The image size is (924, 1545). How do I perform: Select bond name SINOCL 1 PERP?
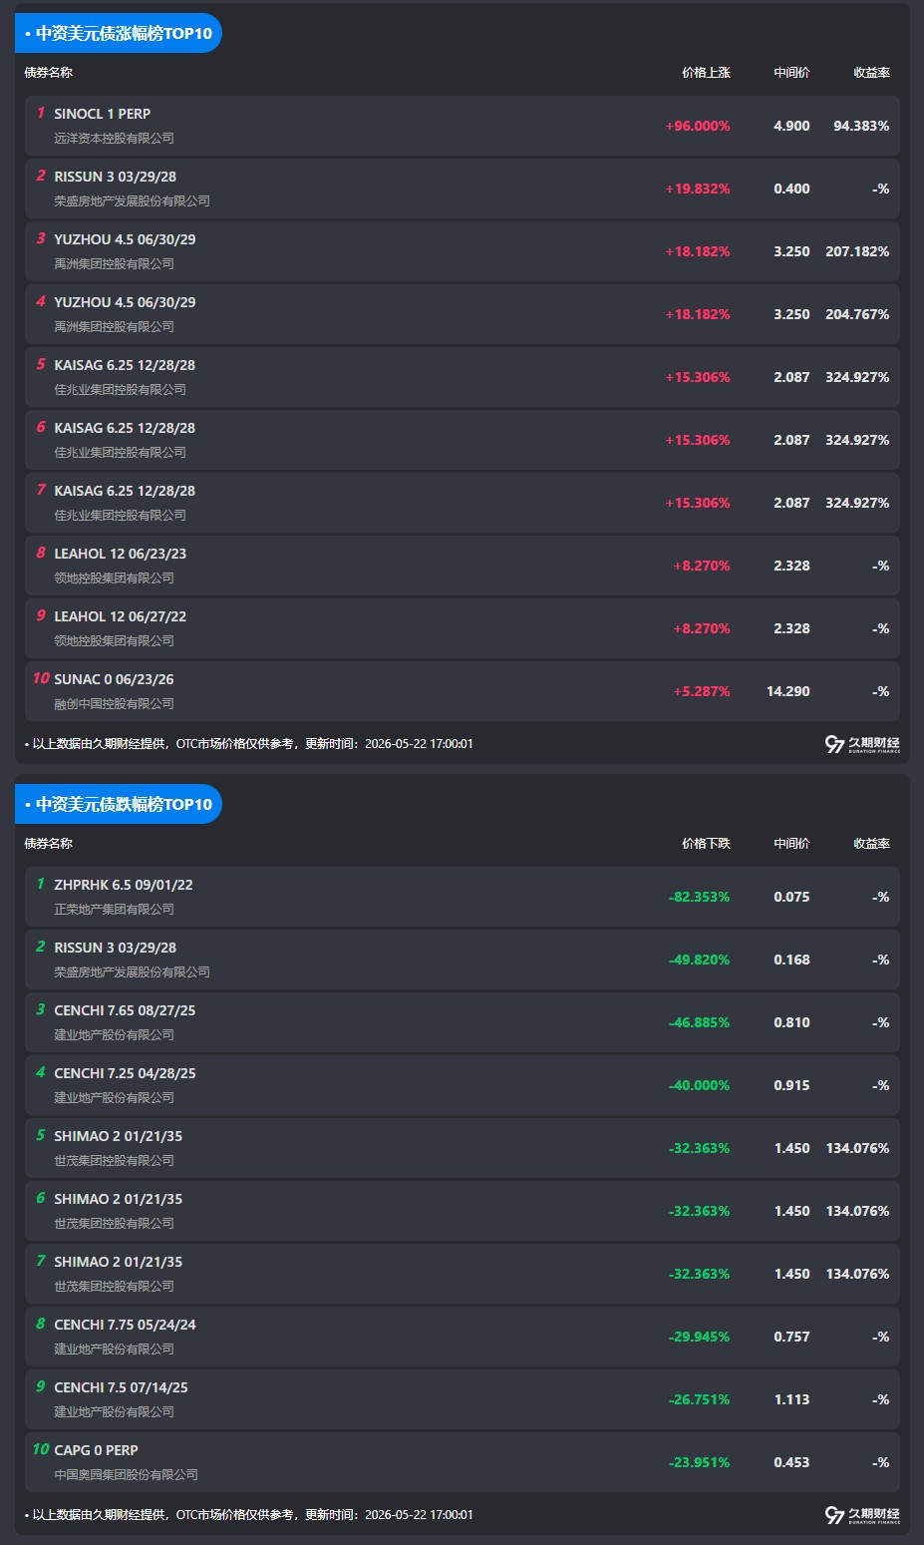[x=103, y=114]
